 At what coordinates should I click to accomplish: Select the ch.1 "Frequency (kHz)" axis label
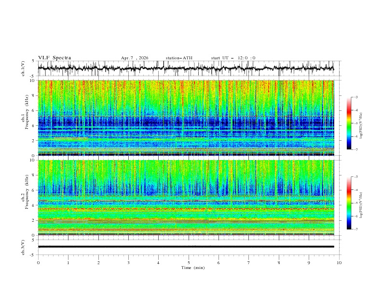click(x=27, y=112)
